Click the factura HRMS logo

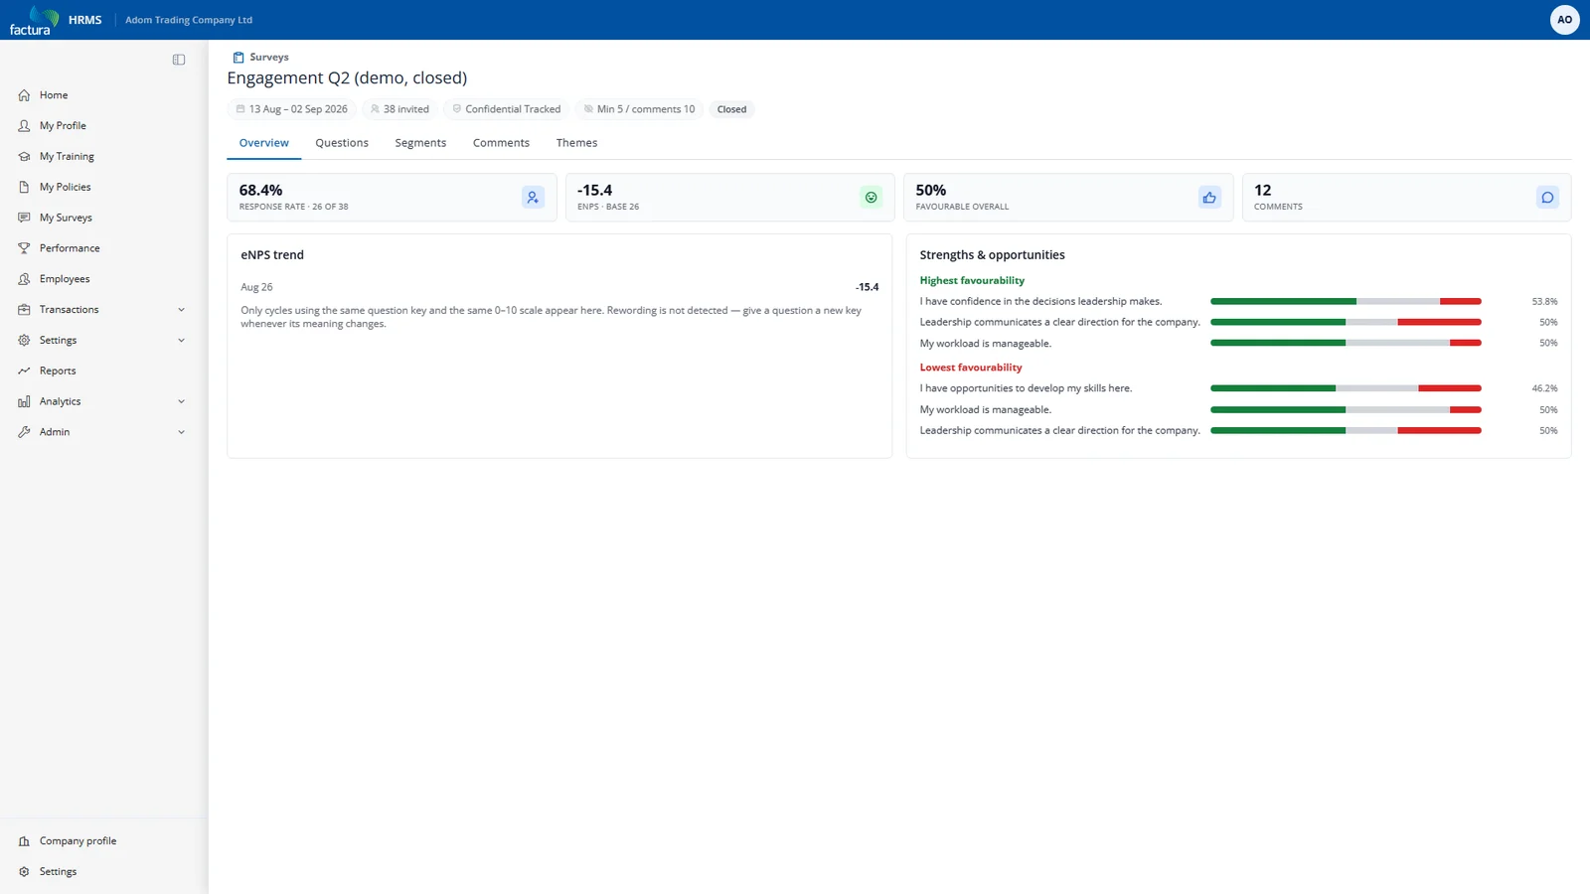coord(56,20)
